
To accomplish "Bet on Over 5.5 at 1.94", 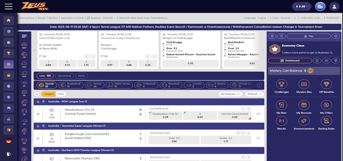I will [x=174, y=140].
